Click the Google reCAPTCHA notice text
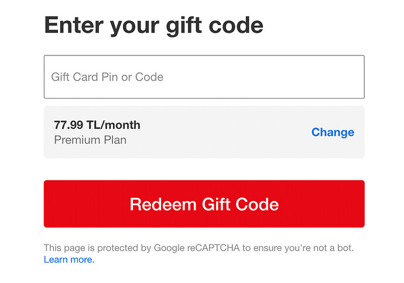Viewport: 404px width, 283px height. (198, 248)
